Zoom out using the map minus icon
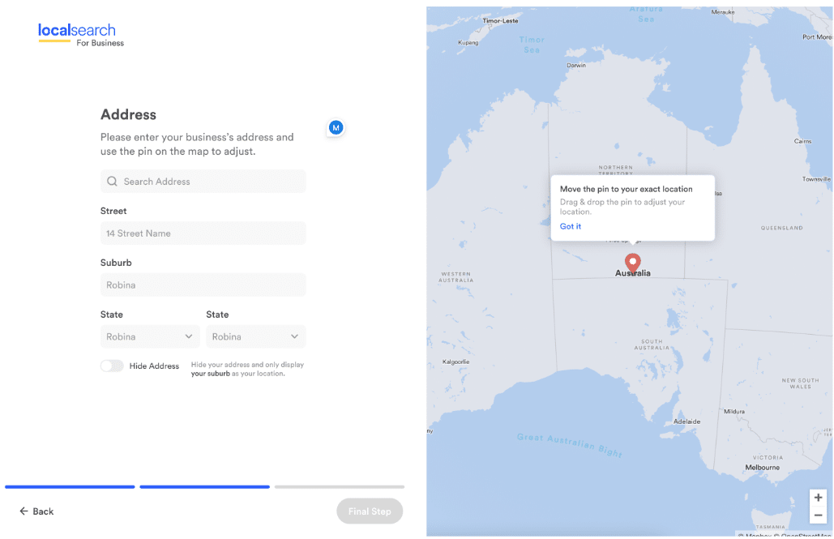The image size is (834, 539). [x=818, y=515]
